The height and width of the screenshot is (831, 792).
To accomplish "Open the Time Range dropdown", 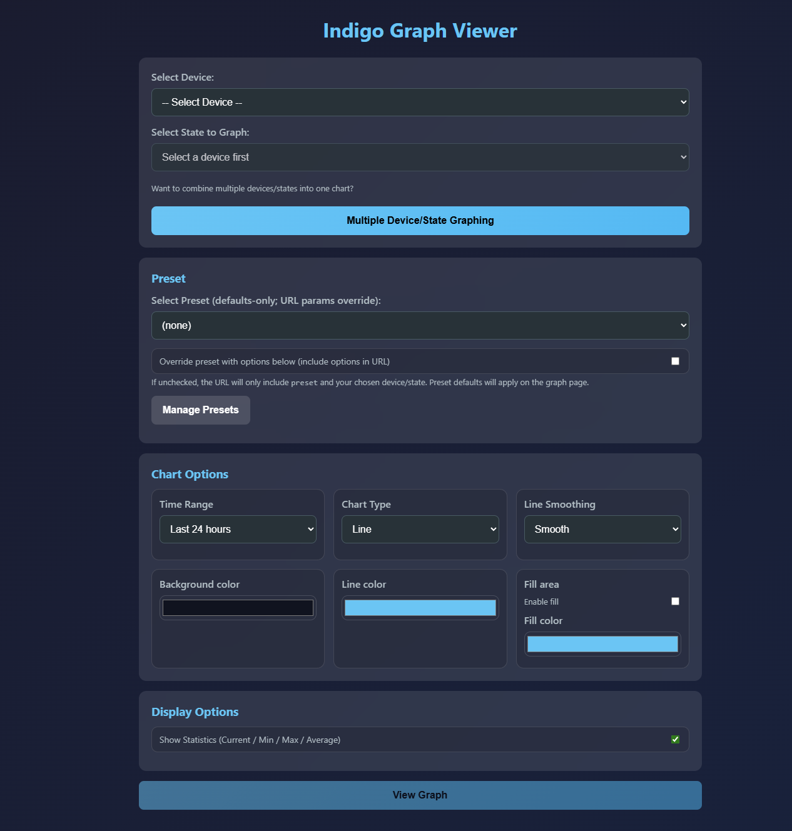I will coord(238,529).
